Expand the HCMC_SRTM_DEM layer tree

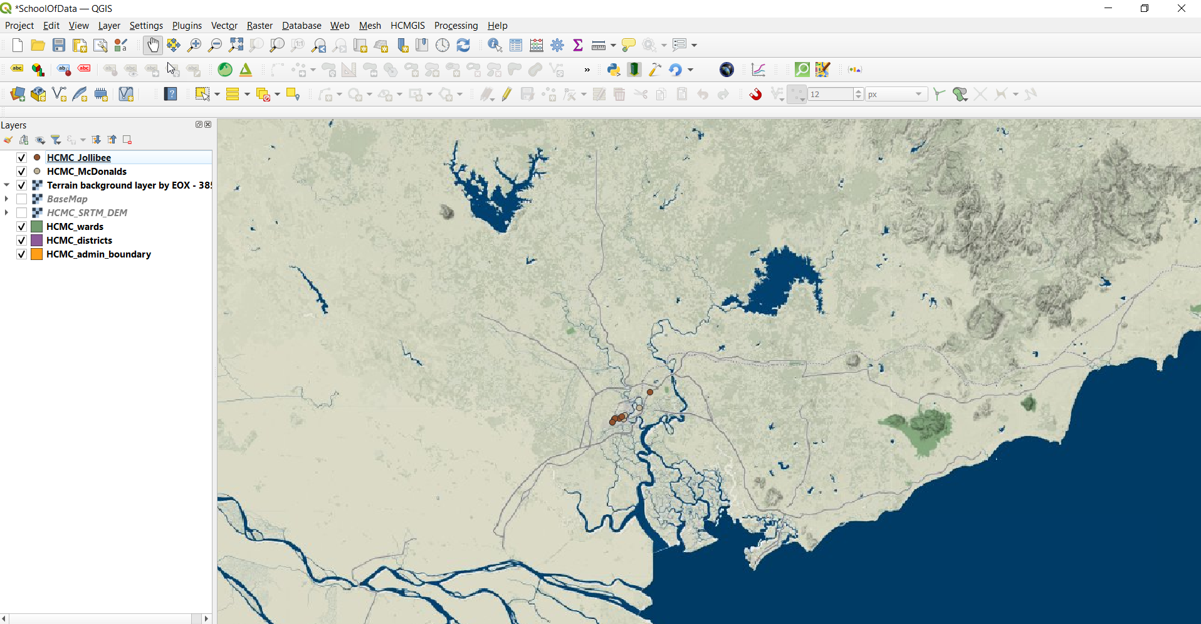(6, 212)
